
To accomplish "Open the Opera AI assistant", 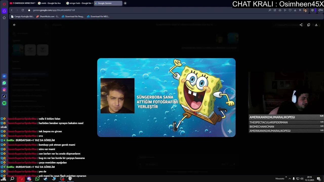I will pos(320,10).
